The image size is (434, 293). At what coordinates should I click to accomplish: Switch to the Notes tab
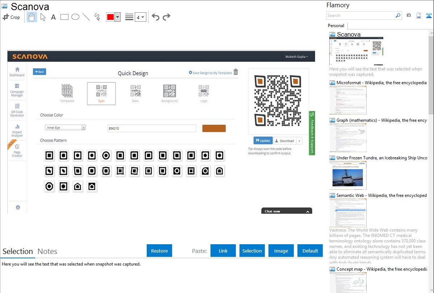(x=47, y=251)
